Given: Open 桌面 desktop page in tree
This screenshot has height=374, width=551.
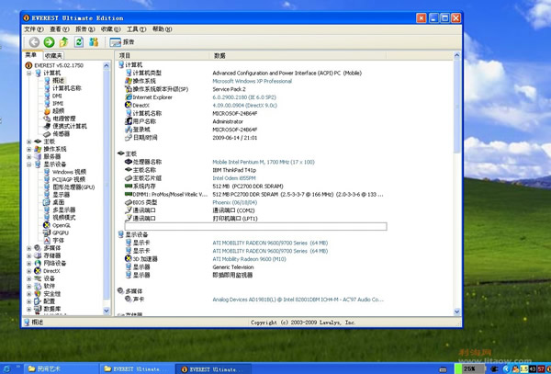Looking at the screenshot, I should tap(59, 202).
